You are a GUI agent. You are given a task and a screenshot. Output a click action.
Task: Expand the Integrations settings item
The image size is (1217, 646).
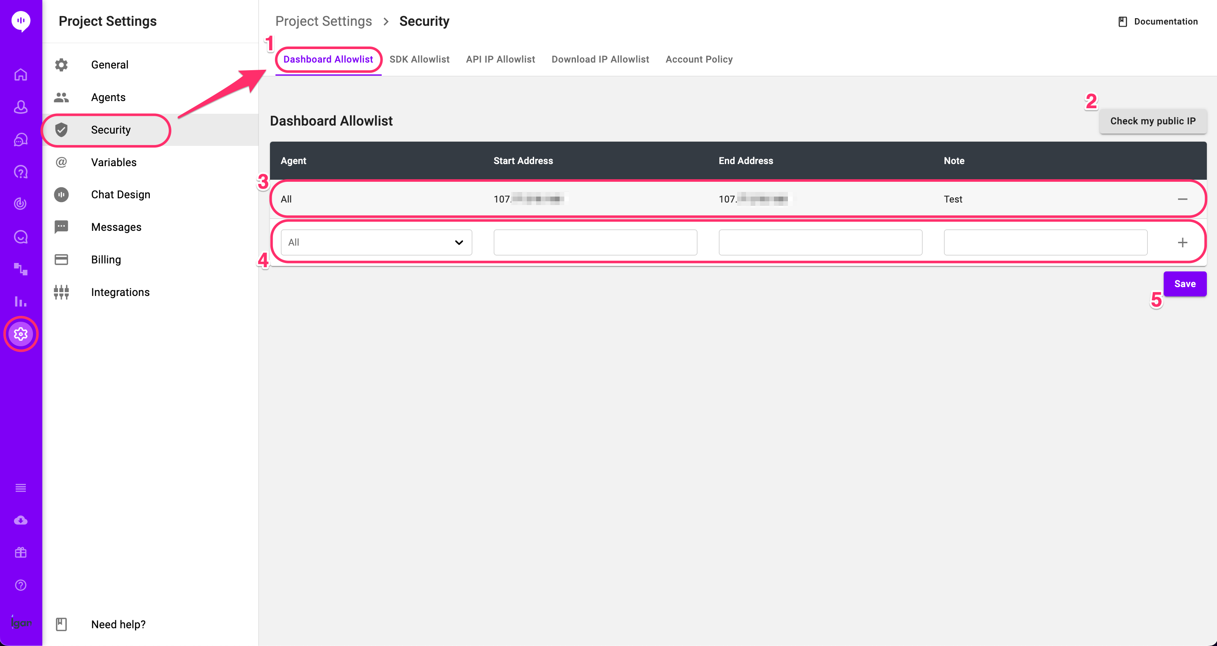[x=120, y=292]
